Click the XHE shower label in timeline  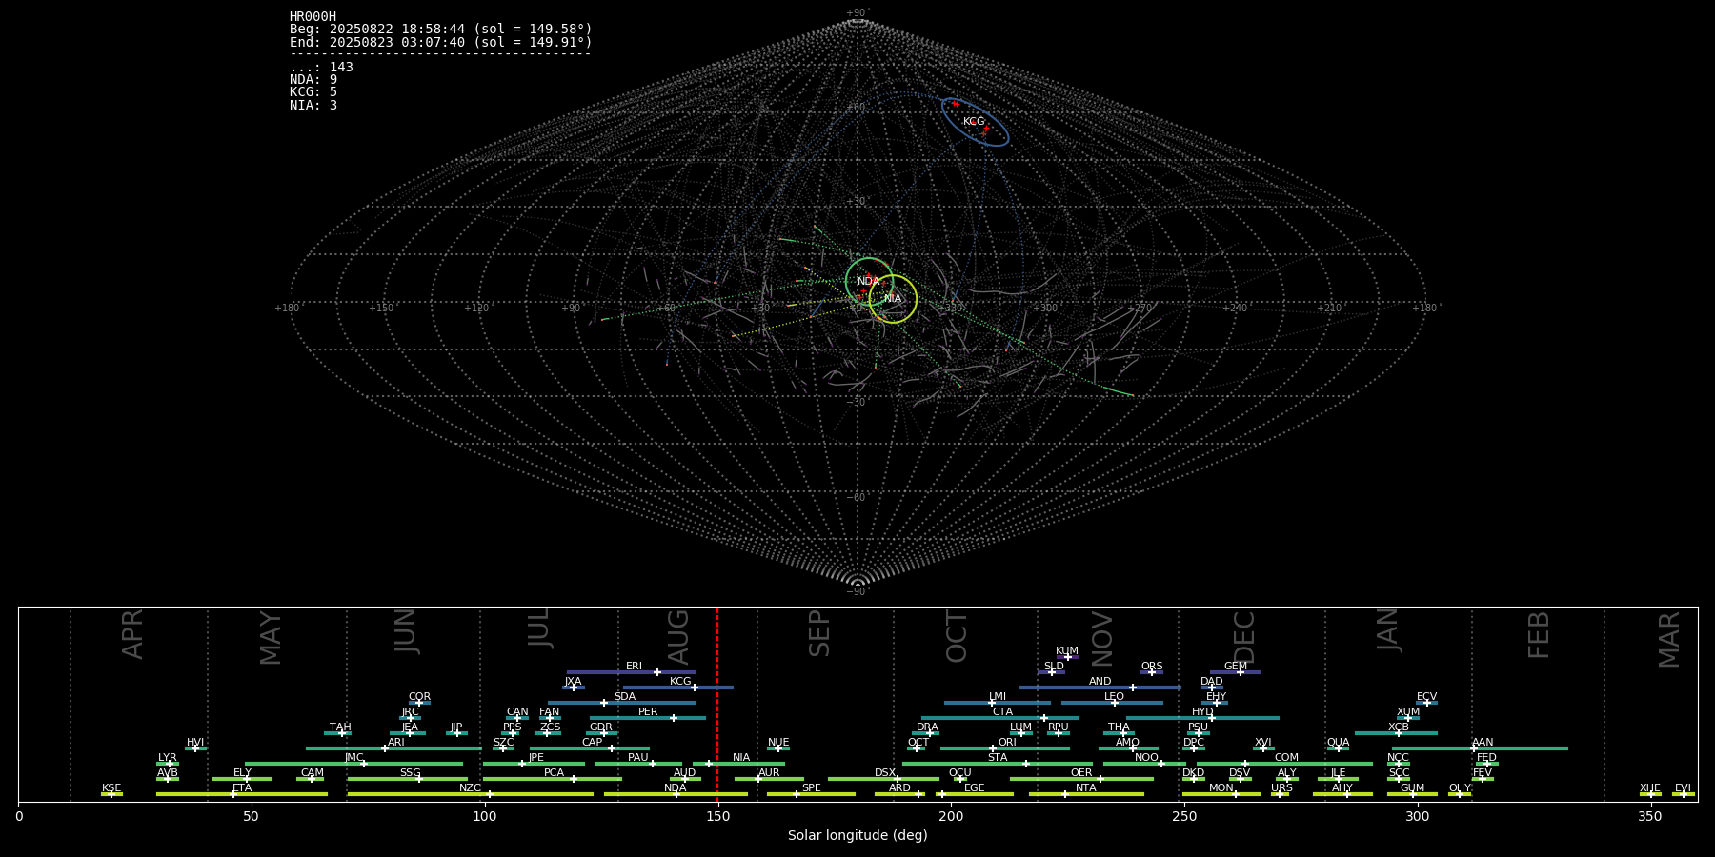point(1650,788)
